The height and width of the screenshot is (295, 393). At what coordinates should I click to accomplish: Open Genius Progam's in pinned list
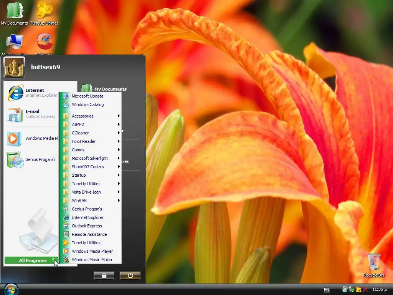point(31,159)
